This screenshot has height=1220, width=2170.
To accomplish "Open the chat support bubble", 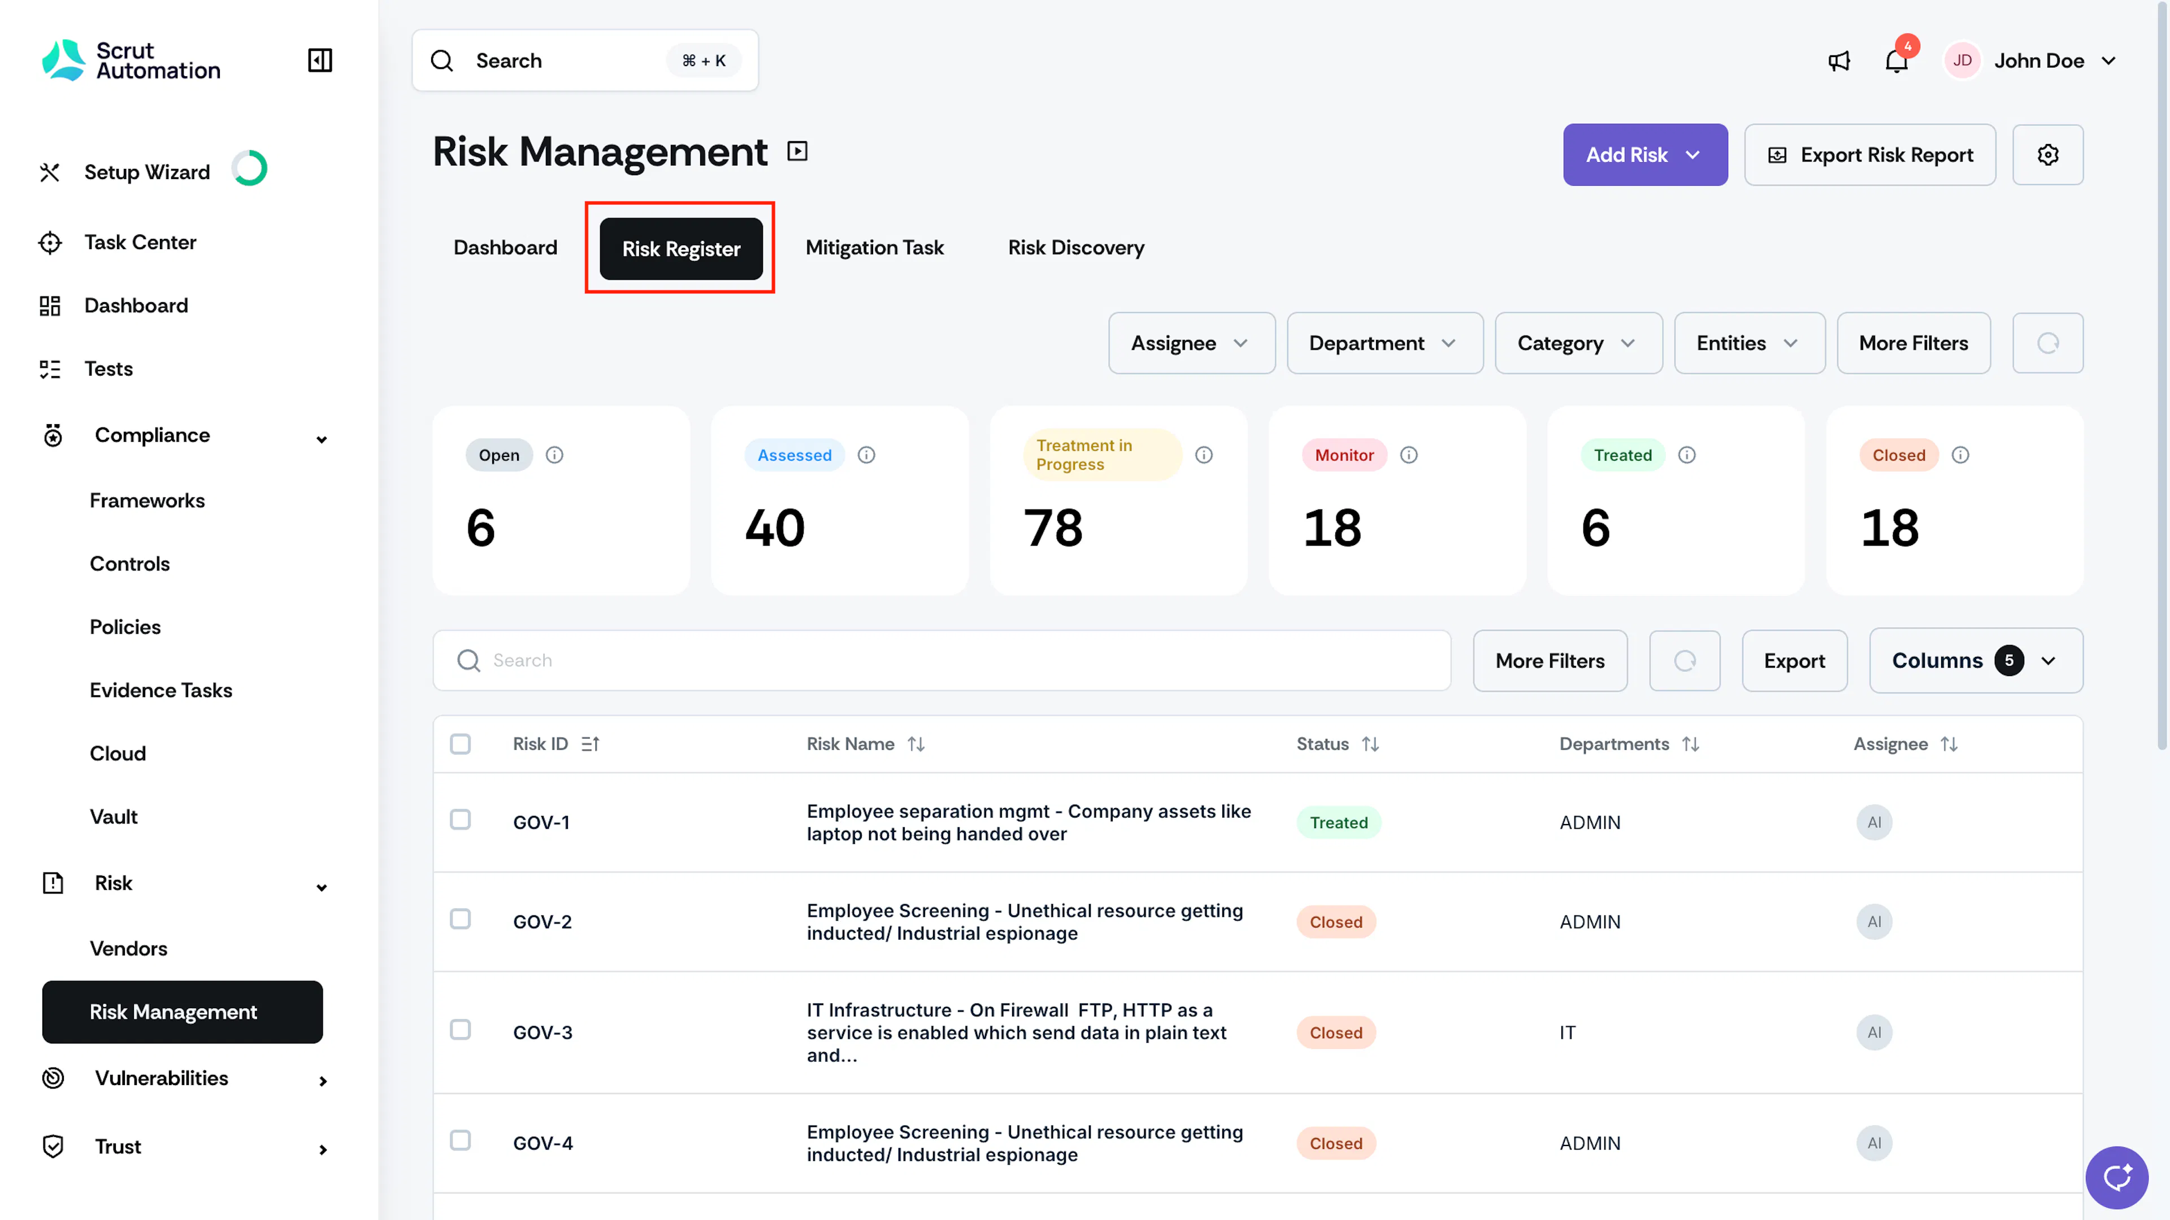I will click(x=2116, y=1177).
